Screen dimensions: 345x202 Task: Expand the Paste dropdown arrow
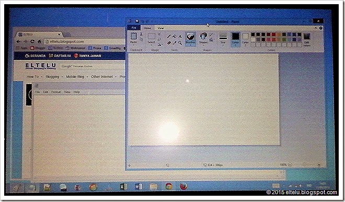click(133, 45)
